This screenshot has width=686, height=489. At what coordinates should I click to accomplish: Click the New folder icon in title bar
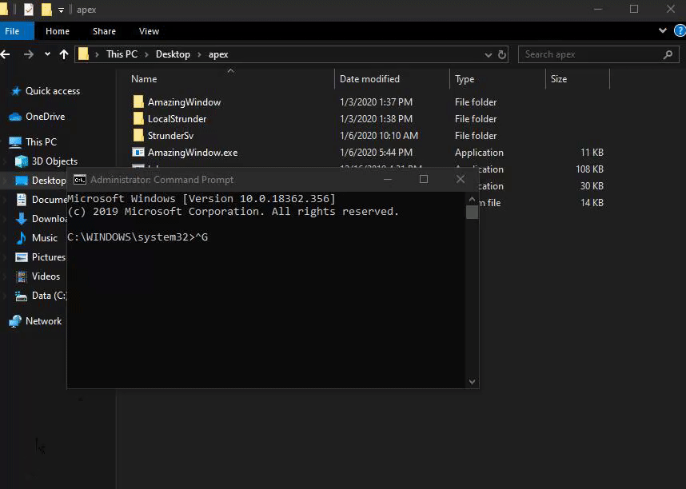(46, 9)
